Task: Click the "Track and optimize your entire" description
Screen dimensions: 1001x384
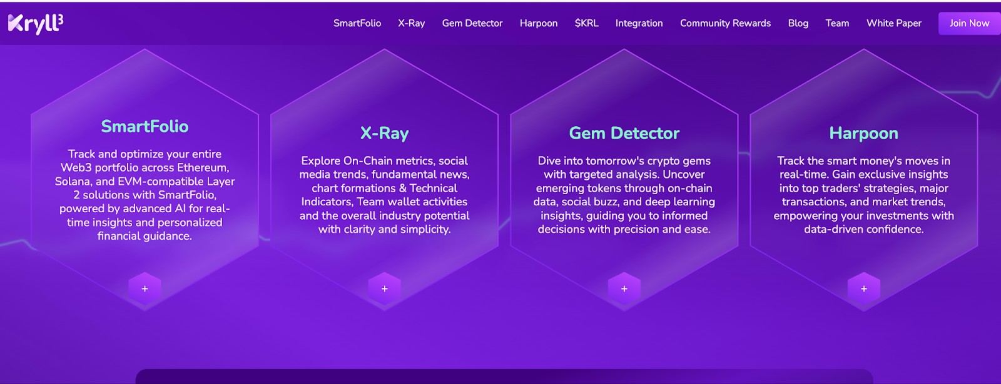Action: [145, 195]
